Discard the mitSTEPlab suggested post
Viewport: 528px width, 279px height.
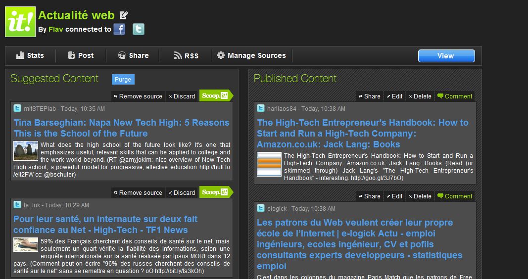coord(182,96)
